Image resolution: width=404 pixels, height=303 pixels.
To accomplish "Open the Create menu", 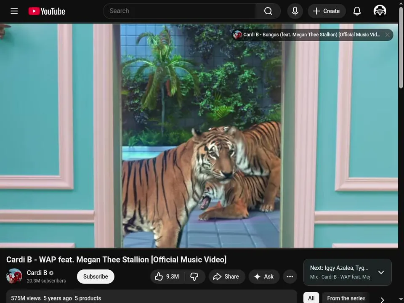I will pos(327,11).
